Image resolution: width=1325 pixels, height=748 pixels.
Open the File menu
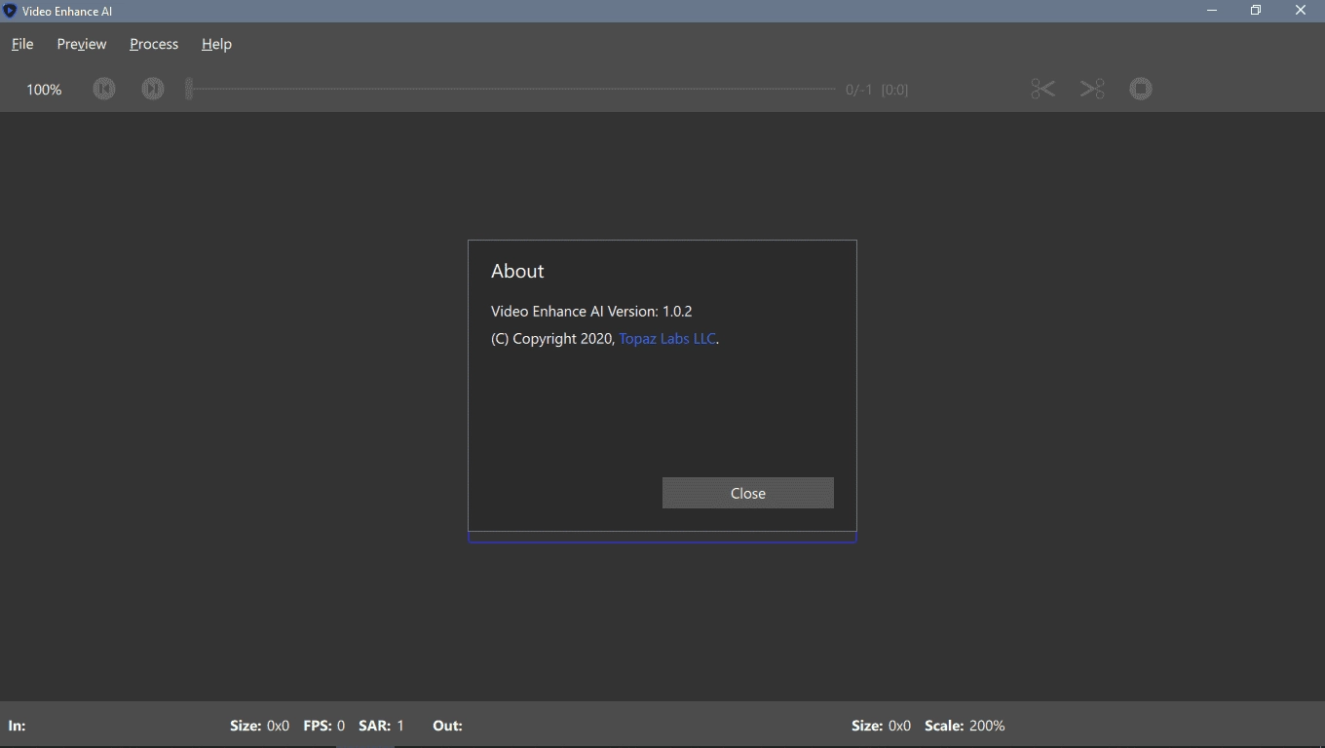[21, 44]
